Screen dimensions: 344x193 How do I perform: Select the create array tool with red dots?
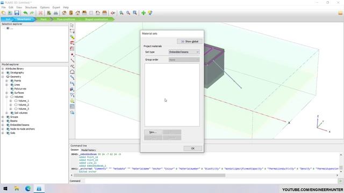point(72,49)
